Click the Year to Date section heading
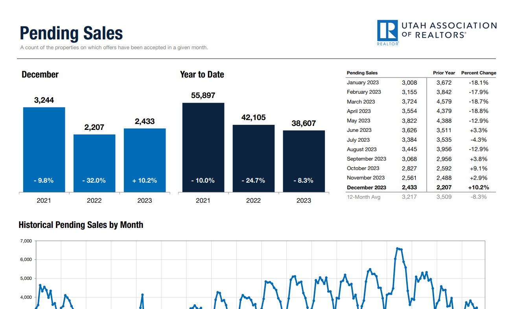This screenshot has height=309, width=514. coord(202,74)
